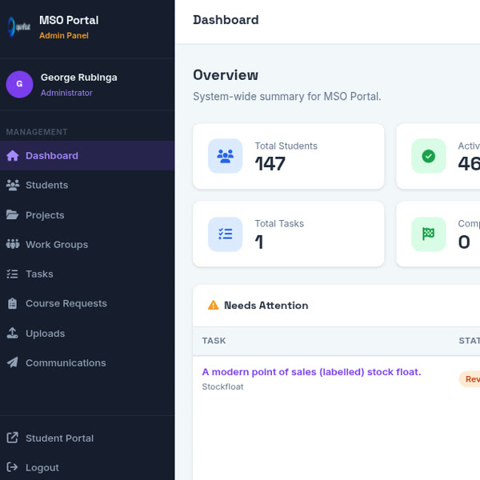
Task: Click the Needs Attention heading
Action: point(266,306)
